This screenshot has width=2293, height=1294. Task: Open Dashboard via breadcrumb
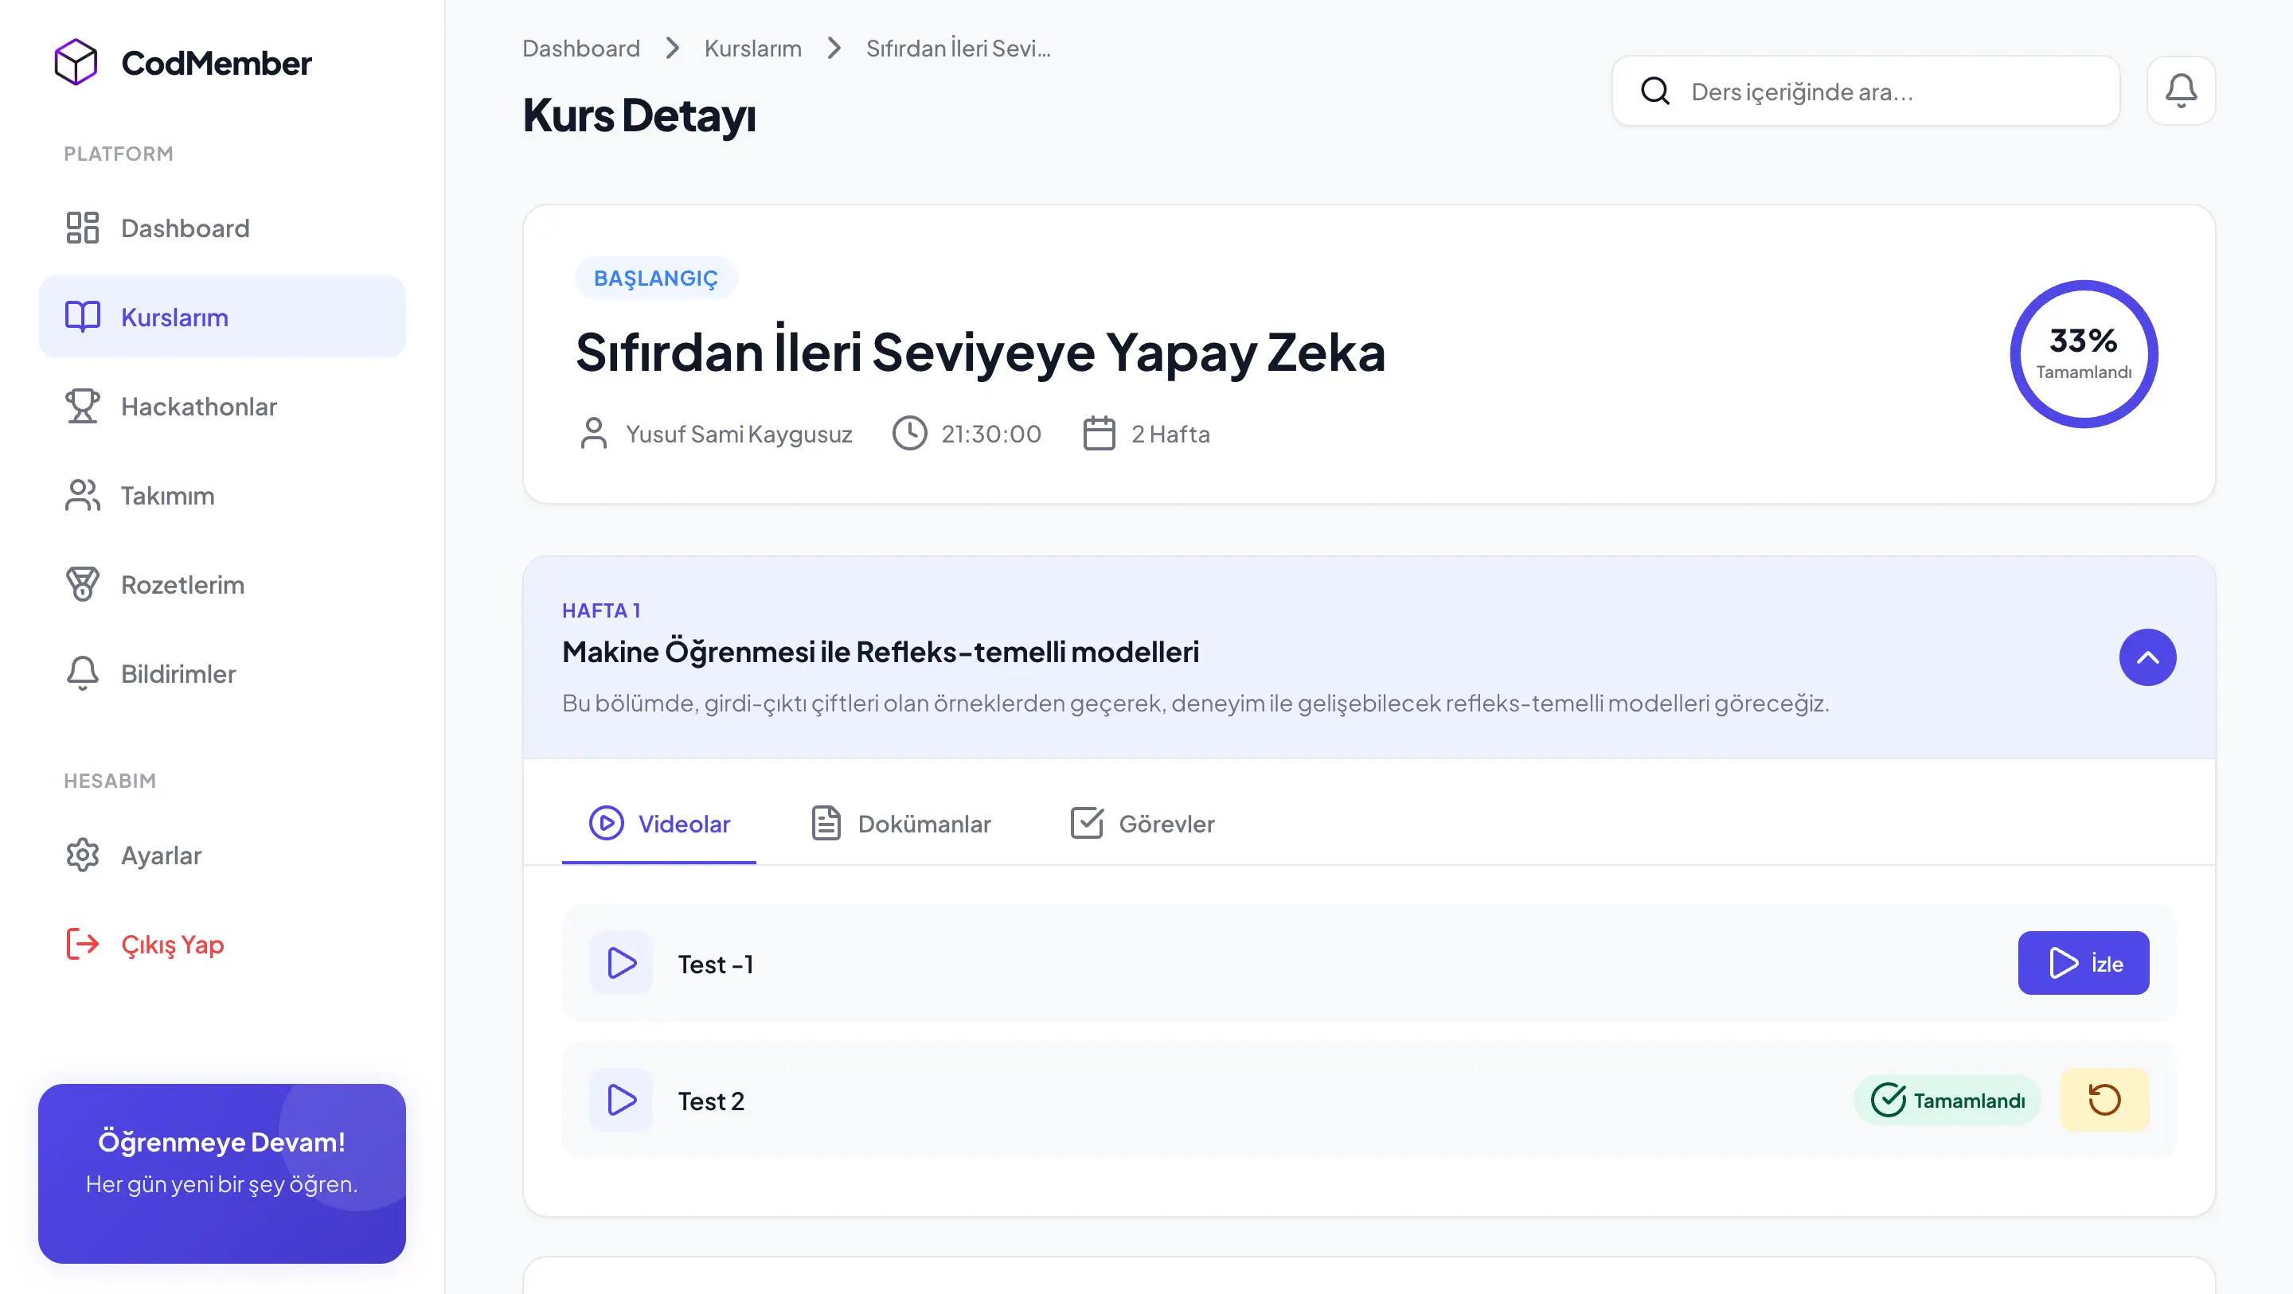coord(580,48)
